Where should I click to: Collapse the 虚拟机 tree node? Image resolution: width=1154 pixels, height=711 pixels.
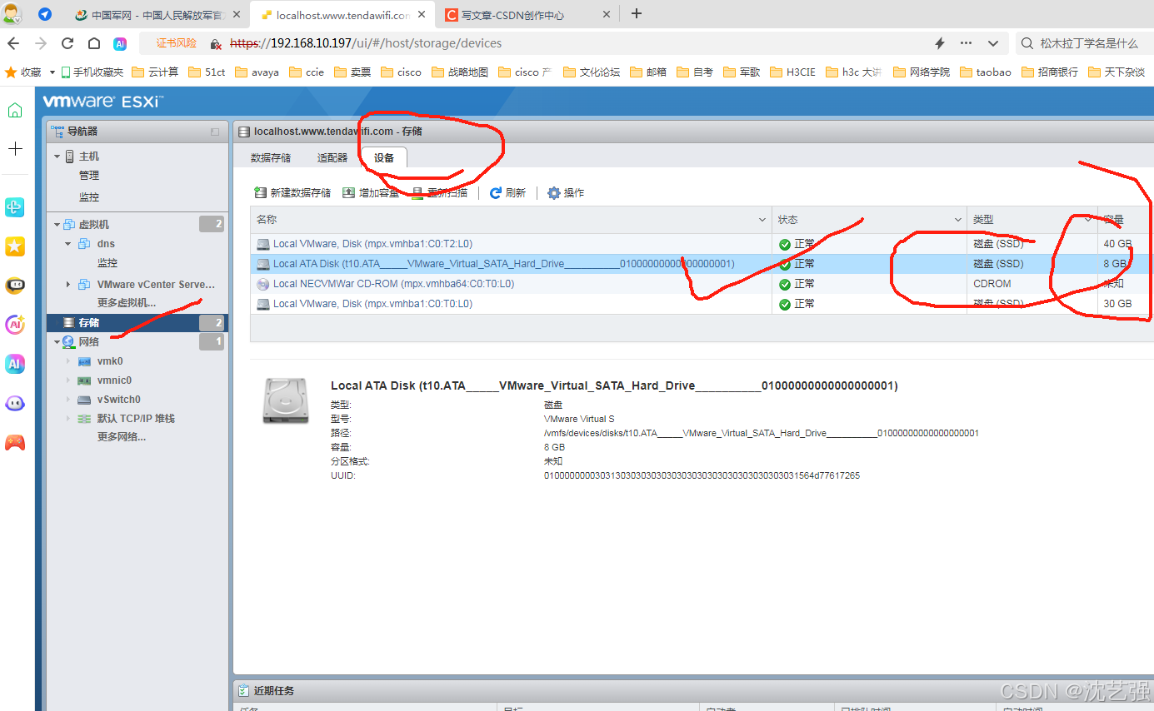(57, 225)
